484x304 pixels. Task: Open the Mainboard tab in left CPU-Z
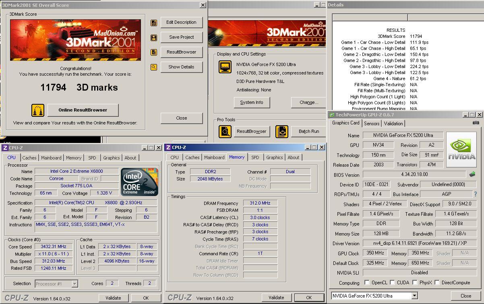pyautogui.click(x=52, y=158)
